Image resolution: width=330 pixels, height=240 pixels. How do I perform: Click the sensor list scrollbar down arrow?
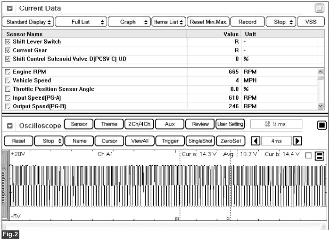[x=320, y=106]
